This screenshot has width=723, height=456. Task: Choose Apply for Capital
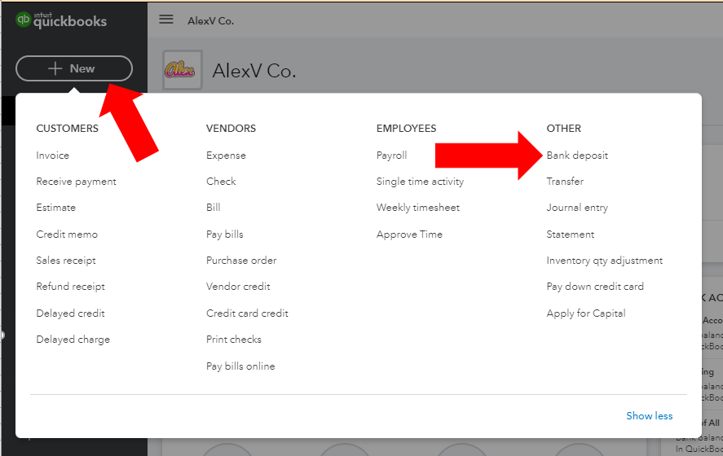[586, 313]
